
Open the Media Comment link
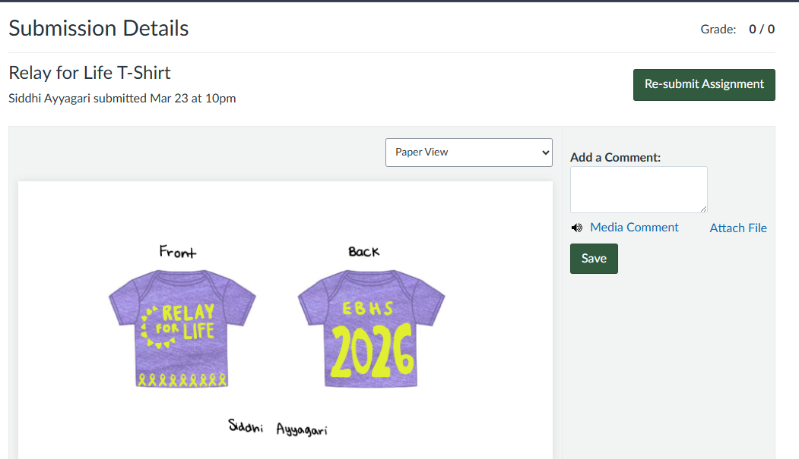click(x=634, y=228)
